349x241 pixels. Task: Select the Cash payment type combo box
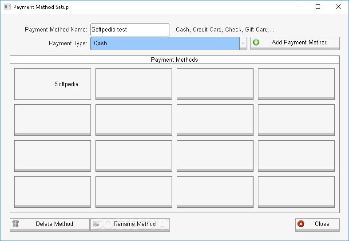(x=168, y=43)
